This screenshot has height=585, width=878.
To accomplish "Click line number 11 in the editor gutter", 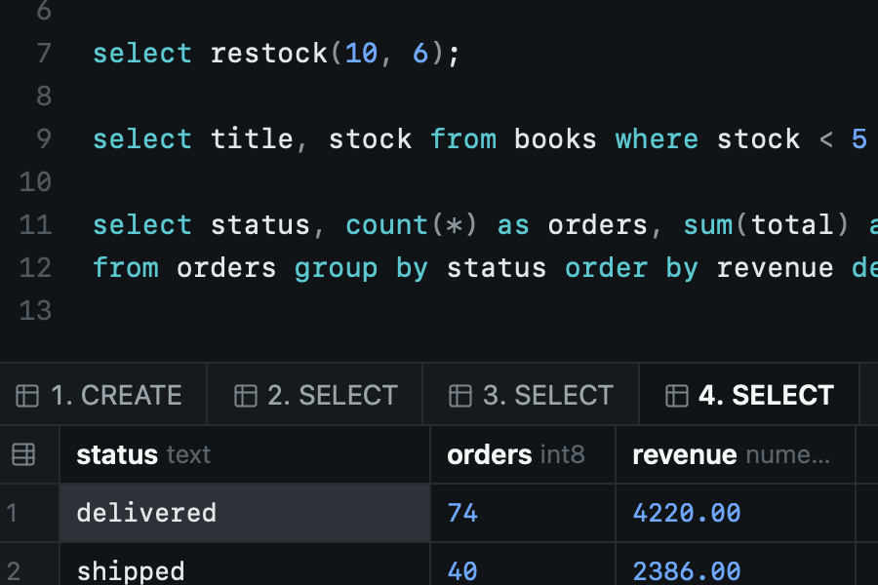I will click(35, 225).
